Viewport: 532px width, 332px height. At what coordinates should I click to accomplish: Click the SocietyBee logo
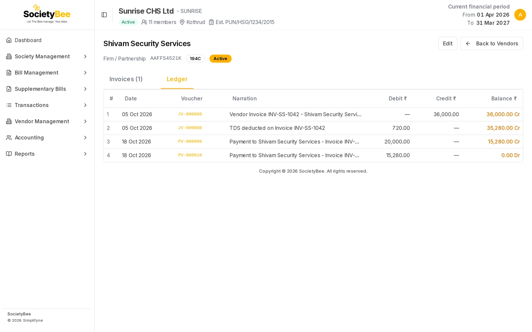coord(47,14)
